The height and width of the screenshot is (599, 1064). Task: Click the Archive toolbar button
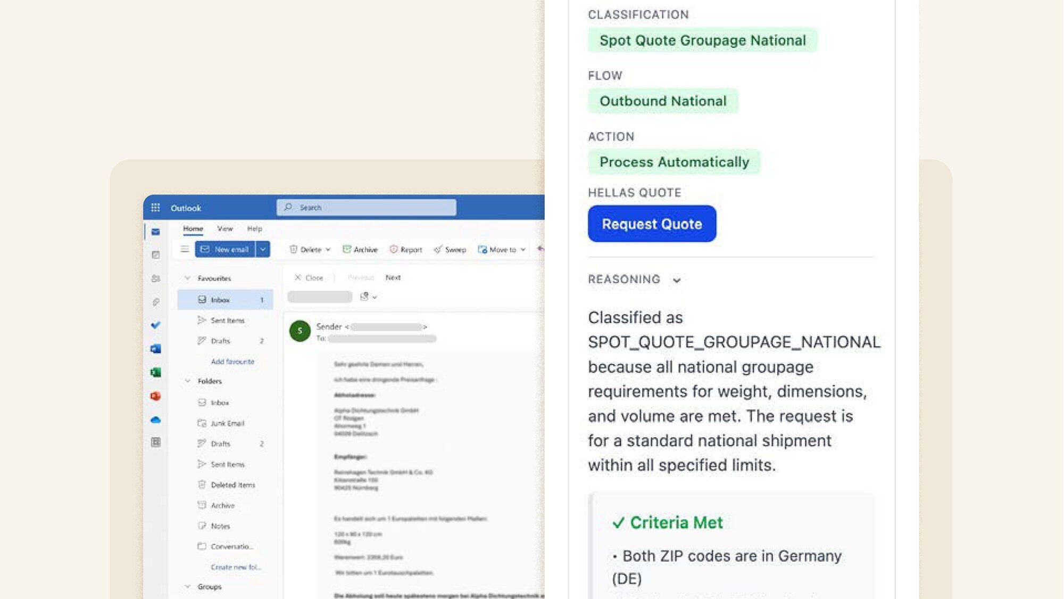click(360, 250)
